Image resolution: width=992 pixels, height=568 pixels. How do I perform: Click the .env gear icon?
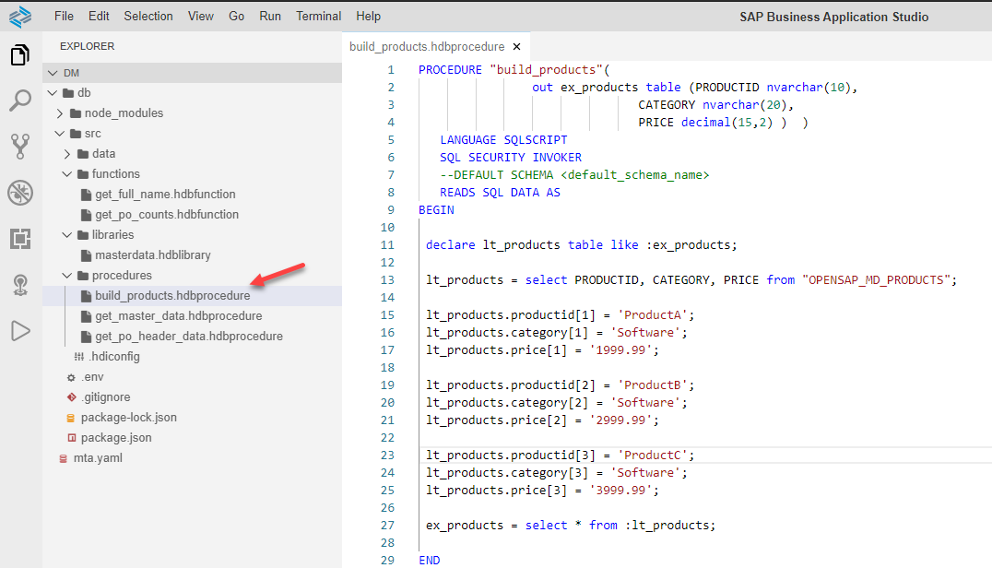pyautogui.click(x=71, y=377)
